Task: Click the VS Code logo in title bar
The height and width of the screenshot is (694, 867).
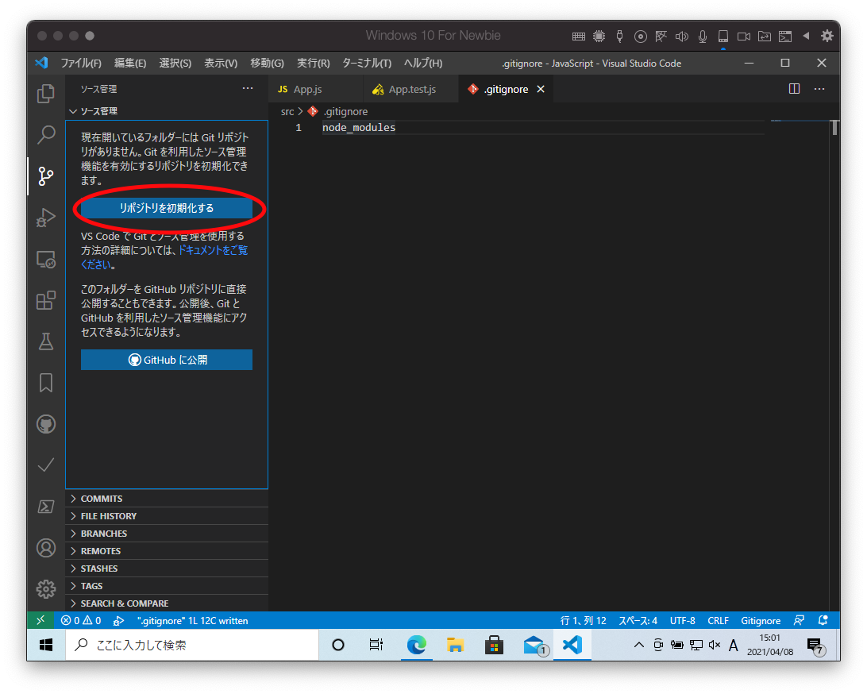Action: click(x=41, y=63)
